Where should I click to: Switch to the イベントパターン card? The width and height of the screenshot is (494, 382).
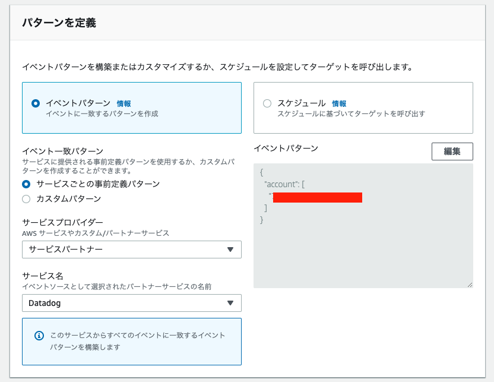click(x=131, y=107)
